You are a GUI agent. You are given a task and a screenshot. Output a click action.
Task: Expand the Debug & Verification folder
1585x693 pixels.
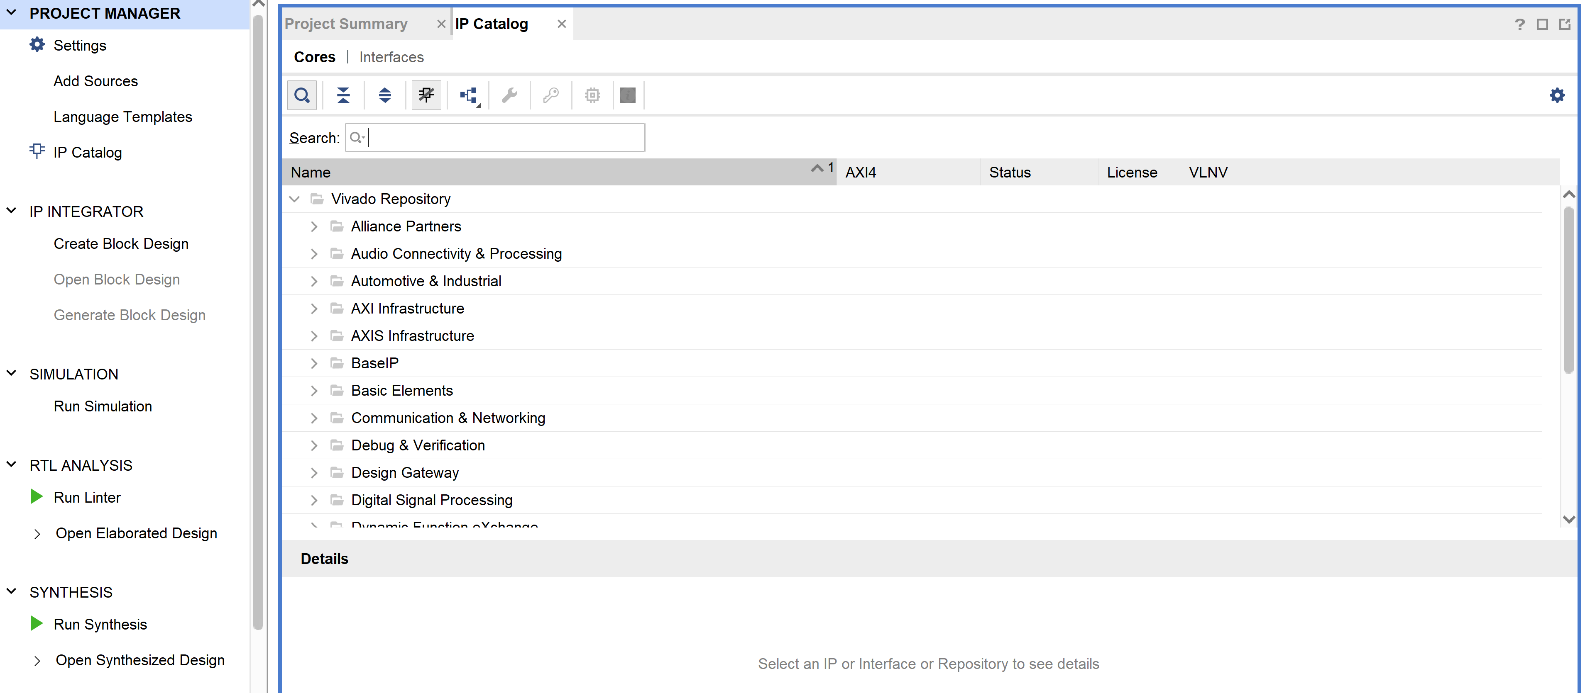(x=314, y=446)
